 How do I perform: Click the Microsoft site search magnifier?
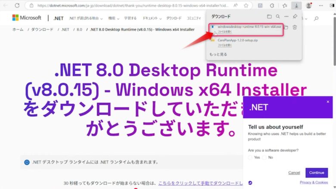point(317,19)
